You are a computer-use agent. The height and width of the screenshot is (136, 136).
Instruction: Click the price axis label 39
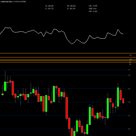(x=129, y=102)
